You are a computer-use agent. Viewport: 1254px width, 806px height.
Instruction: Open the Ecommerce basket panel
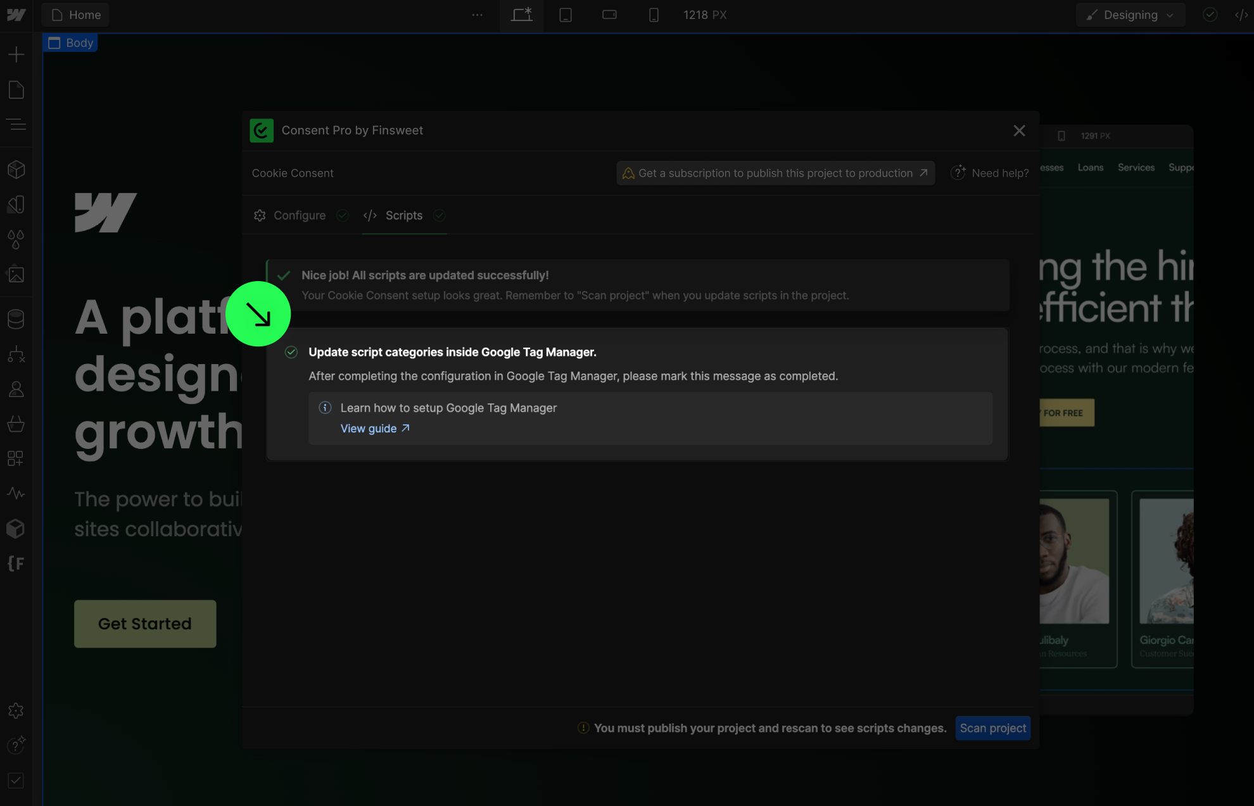[16, 424]
